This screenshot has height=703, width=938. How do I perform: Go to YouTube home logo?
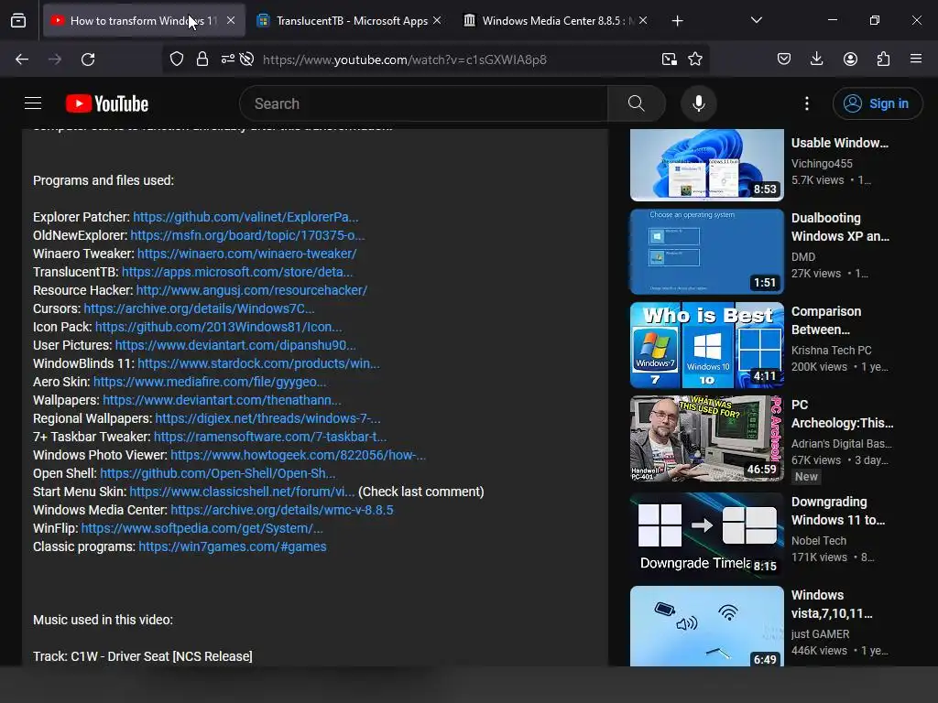pyautogui.click(x=107, y=103)
